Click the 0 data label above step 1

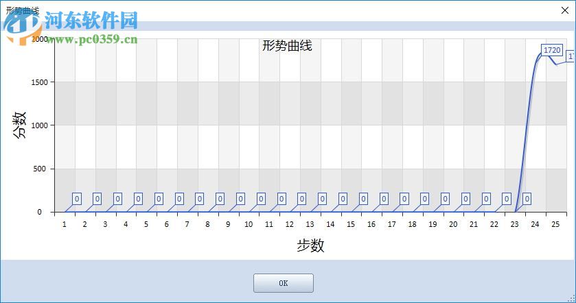click(77, 199)
